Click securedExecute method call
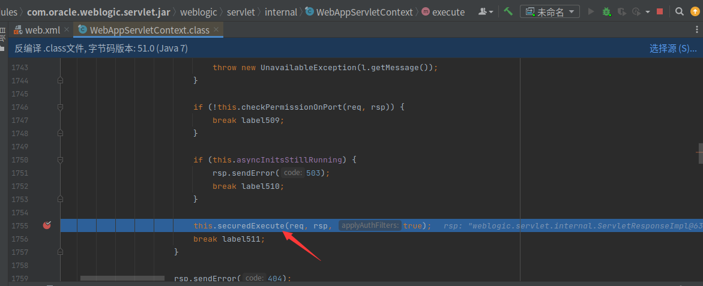The height and width of the screenshot is (286, 703). 251,225
